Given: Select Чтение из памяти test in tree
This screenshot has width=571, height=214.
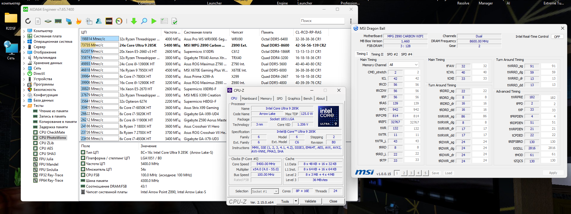Looking at the screenshot, I should coord(54,111).
